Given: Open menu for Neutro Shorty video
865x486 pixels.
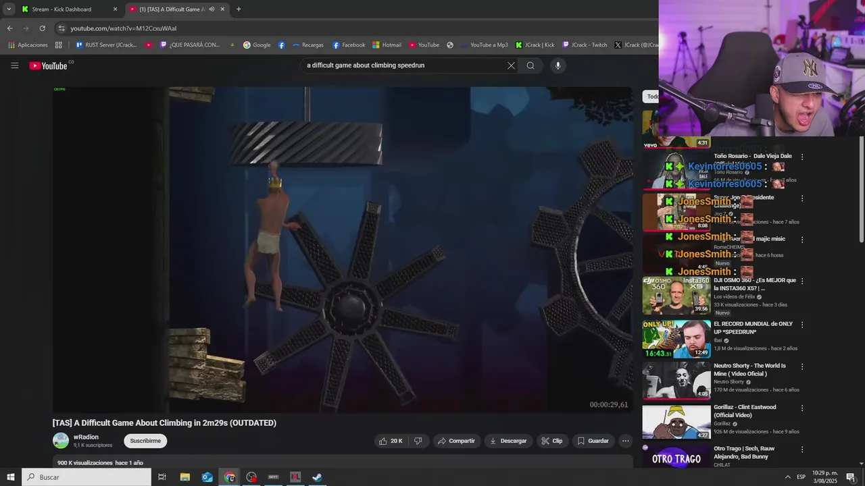Looking at the screenshot, I should click(802, 367).
